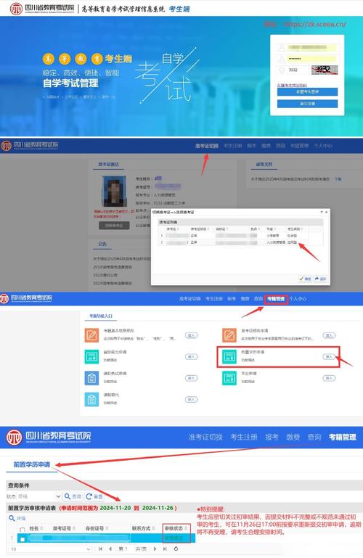Click 进入 button for 毕业申请
The width and height of the screenshot is (363, 558).
[329, 378]
